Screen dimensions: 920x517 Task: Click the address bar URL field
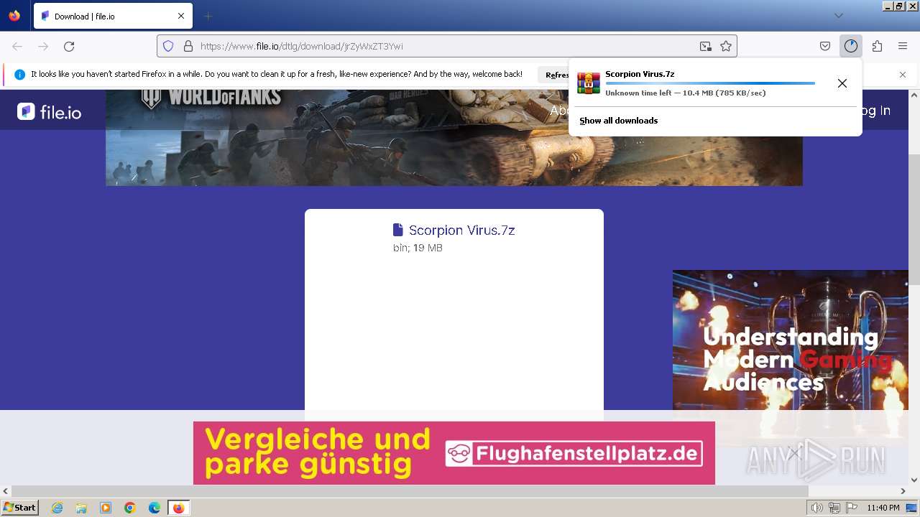point(446,47)
